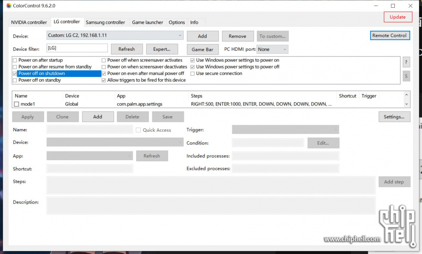This screenshot has width=422, height=254.
Task: Open the Expert... menu button
Action: (162, 49)
